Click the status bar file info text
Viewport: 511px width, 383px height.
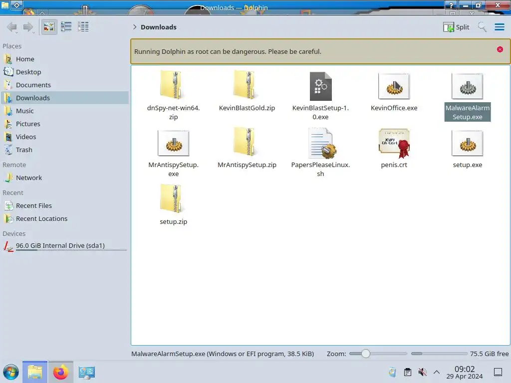[x=222, y=354]
